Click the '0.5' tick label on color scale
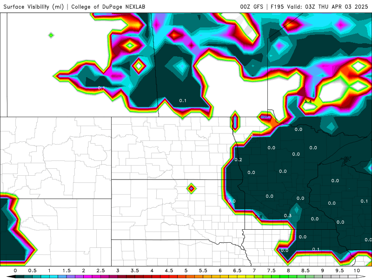The image size is (372, 279). point(32,271)
